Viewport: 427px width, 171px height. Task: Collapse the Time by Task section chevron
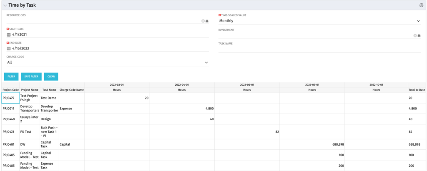5,5
